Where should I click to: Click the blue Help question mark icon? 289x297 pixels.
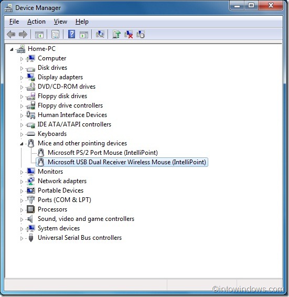71,34
